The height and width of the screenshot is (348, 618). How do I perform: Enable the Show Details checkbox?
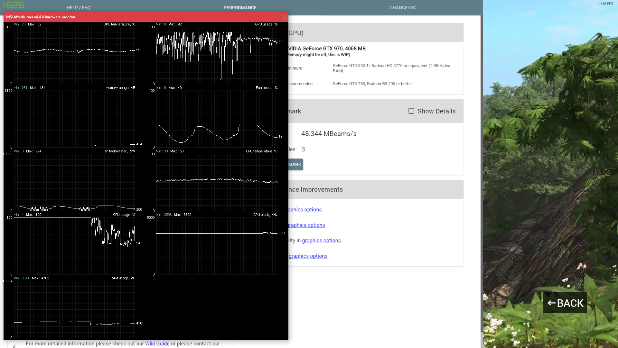pos(411,111)
